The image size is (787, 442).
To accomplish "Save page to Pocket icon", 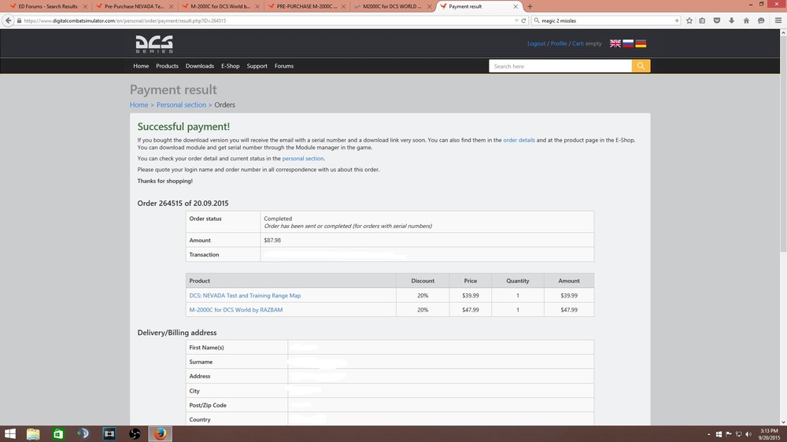I will pos(717,20).
